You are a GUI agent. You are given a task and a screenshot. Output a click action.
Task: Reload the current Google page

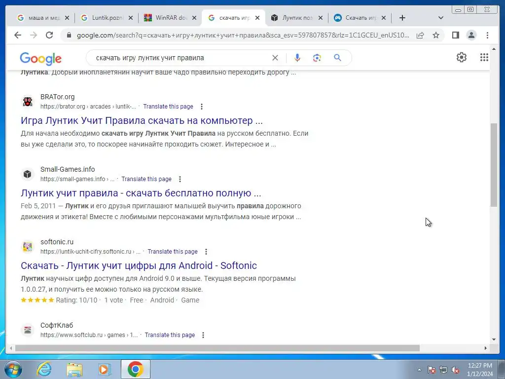[x=49, y=35]
